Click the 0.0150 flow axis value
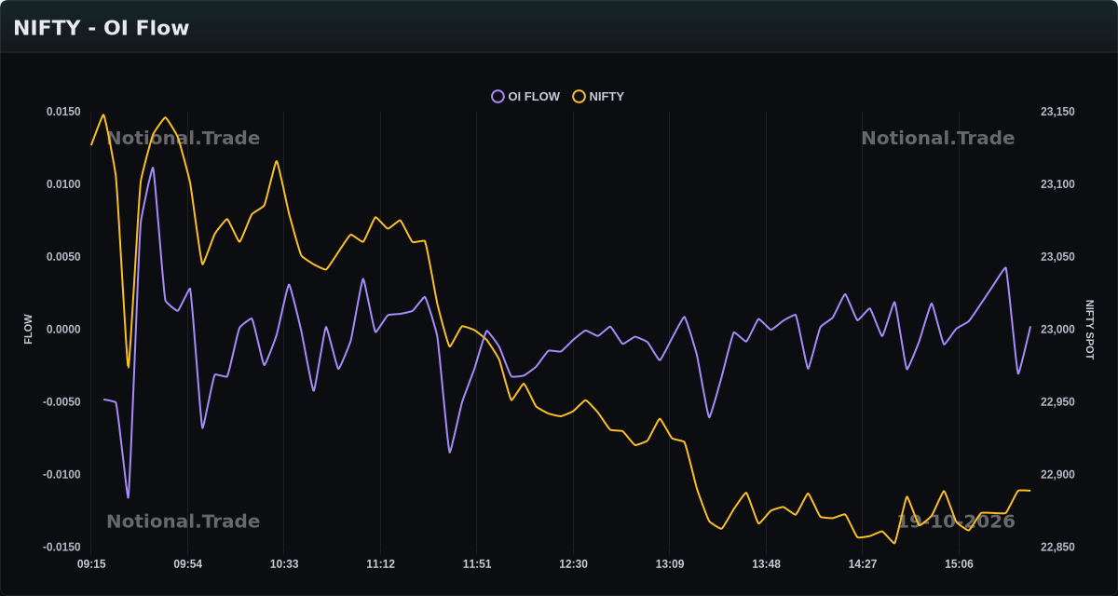Screen dimensions: 1118x596 (63, 112)
